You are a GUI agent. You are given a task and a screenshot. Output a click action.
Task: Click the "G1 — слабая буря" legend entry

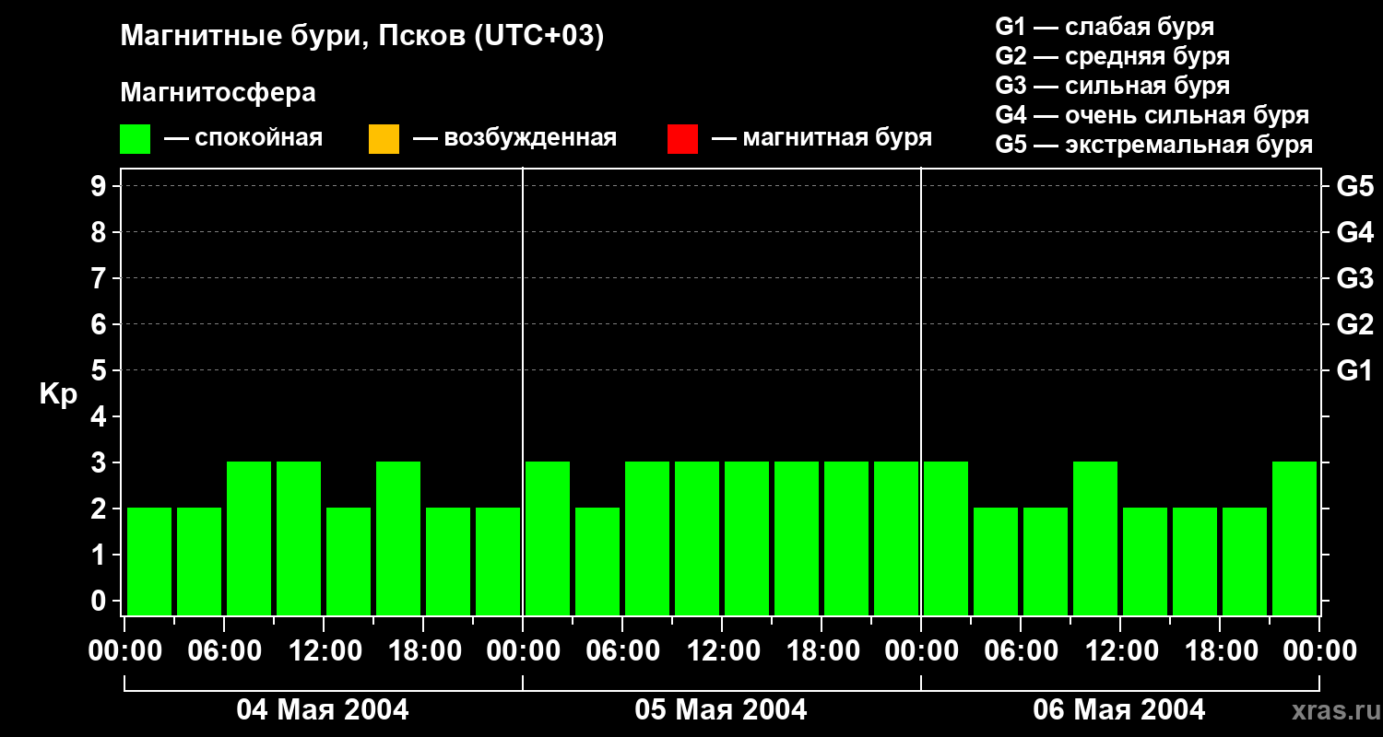click(x=1105, y=27)
